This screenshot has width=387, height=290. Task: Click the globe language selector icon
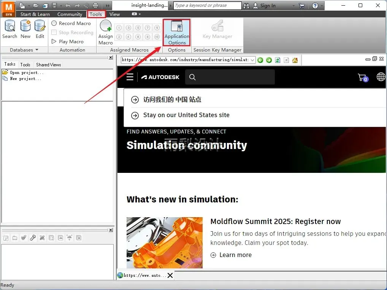click(381, 77)
